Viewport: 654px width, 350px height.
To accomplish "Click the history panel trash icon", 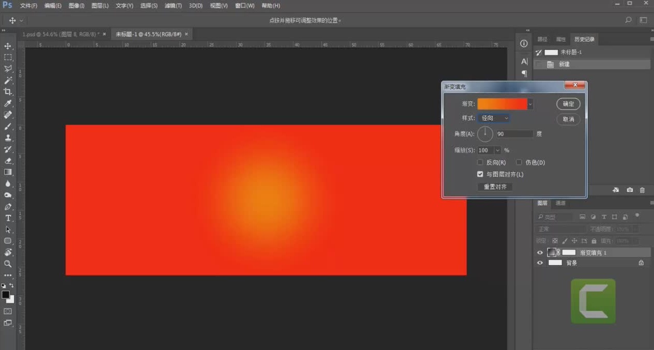I will click(642, 190).
